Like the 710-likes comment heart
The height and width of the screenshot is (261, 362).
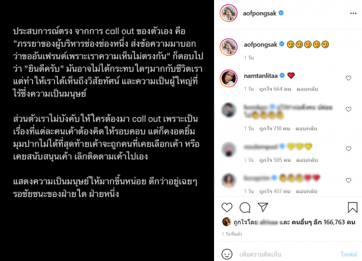[x=348, y=109]
